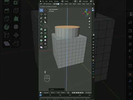Activate the Shear tool
Viewport: 133px width, 100px height.
pyautogui.click(x=41, y=47)
